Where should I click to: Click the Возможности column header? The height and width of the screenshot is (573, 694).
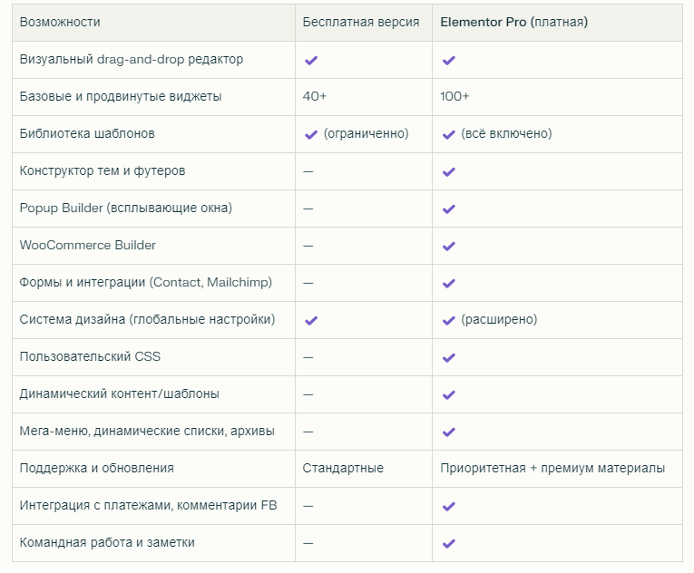coord(60,22)
